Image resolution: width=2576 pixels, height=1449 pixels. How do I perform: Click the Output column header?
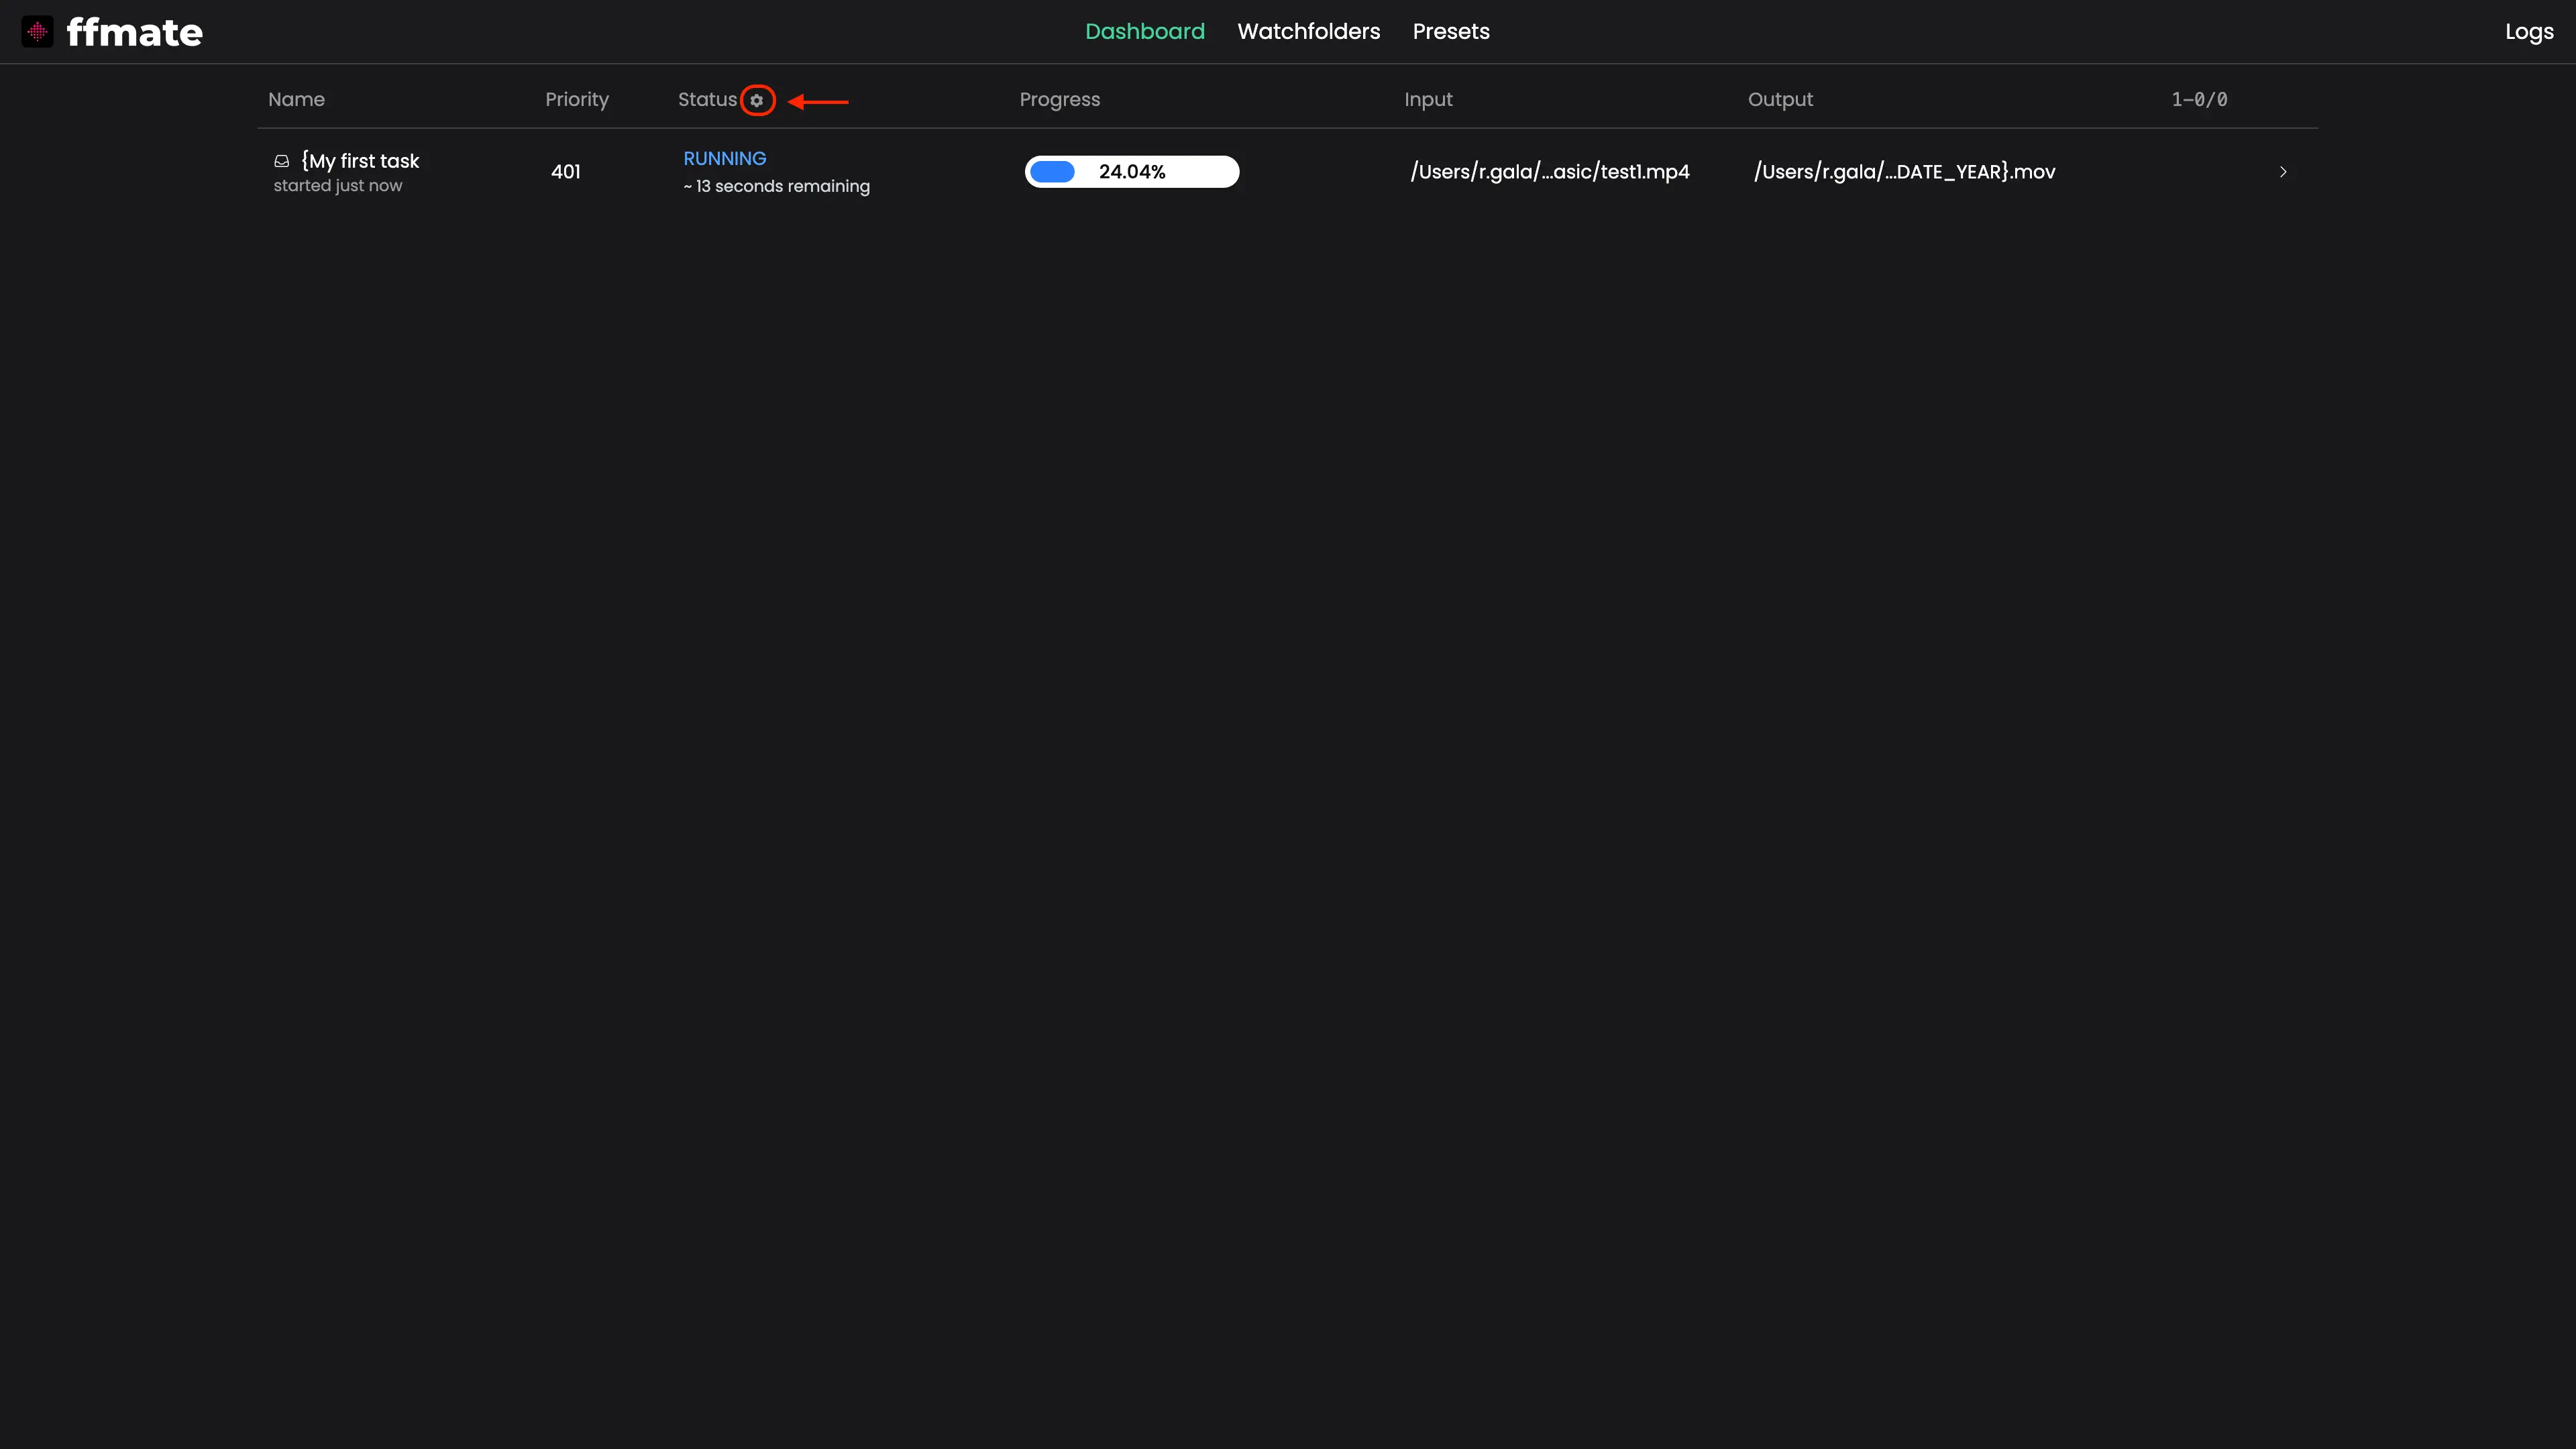(1780, 100)
